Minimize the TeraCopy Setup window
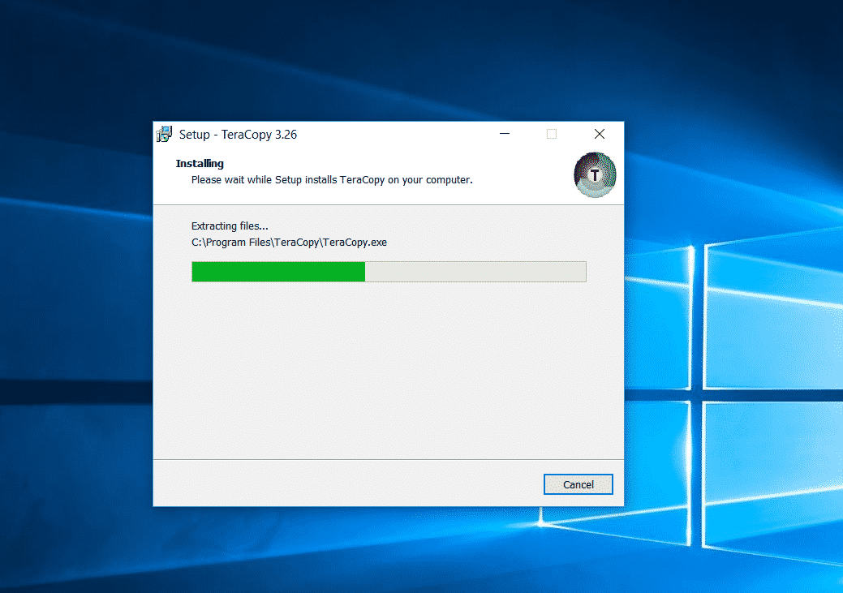This screenshot has width=843, height=593. click(x=504, y=134)
